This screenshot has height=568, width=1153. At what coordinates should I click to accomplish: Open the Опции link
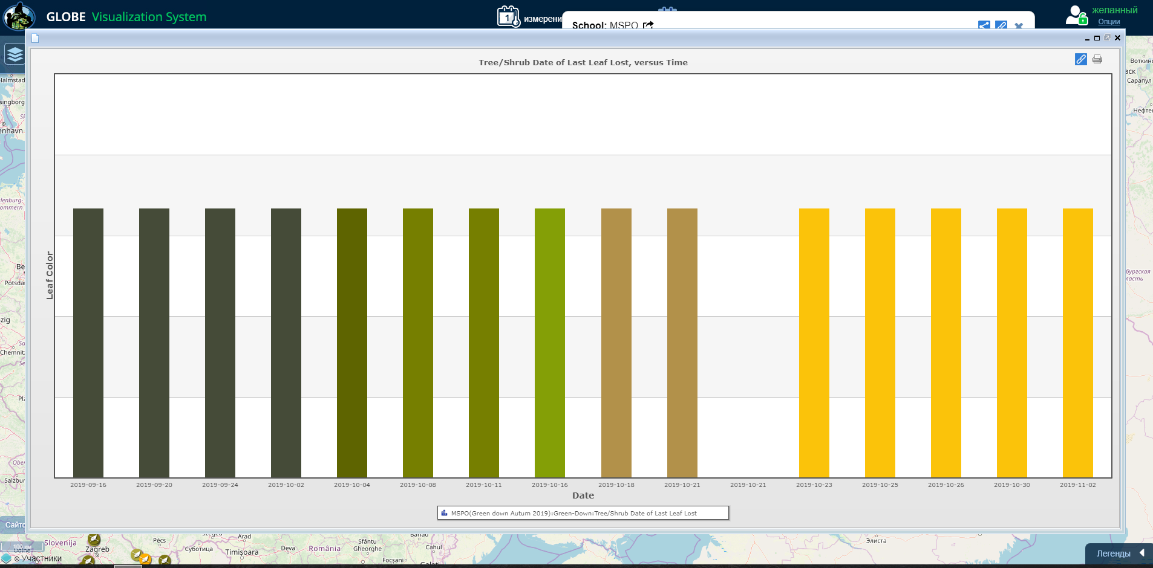coord(1109,22)
